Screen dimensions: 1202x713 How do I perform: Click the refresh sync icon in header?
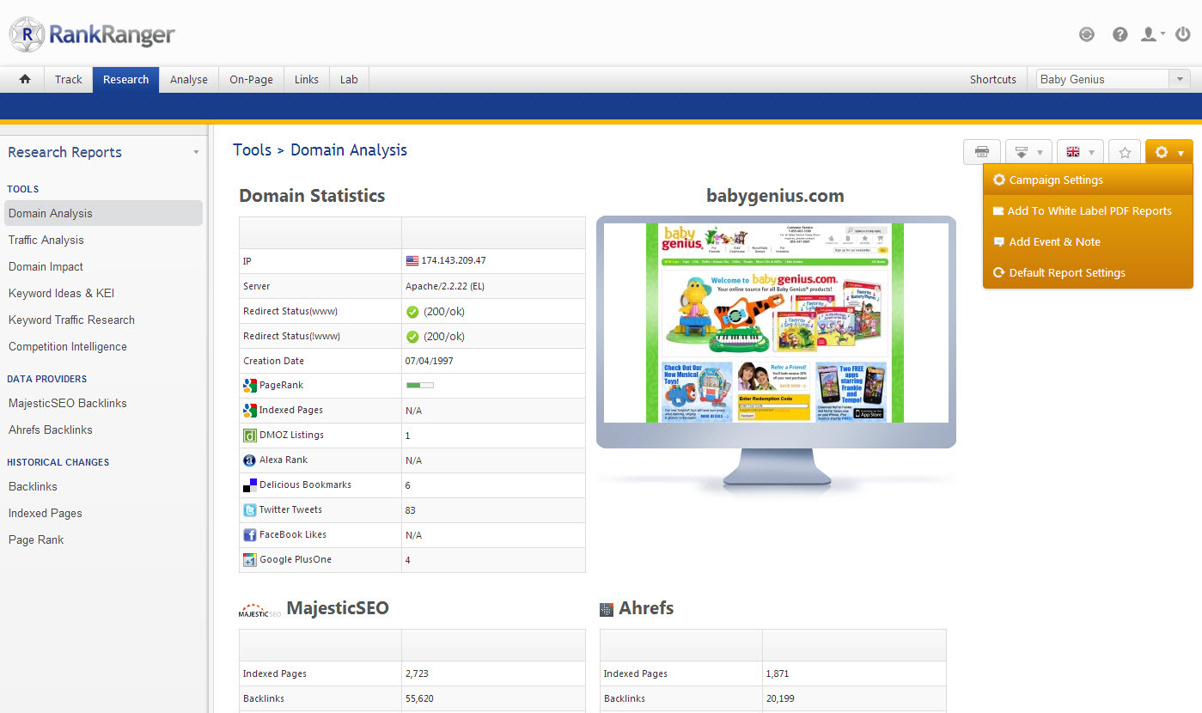(1087, 34)
